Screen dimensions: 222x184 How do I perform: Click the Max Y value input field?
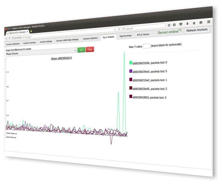[x=147, y=46]
